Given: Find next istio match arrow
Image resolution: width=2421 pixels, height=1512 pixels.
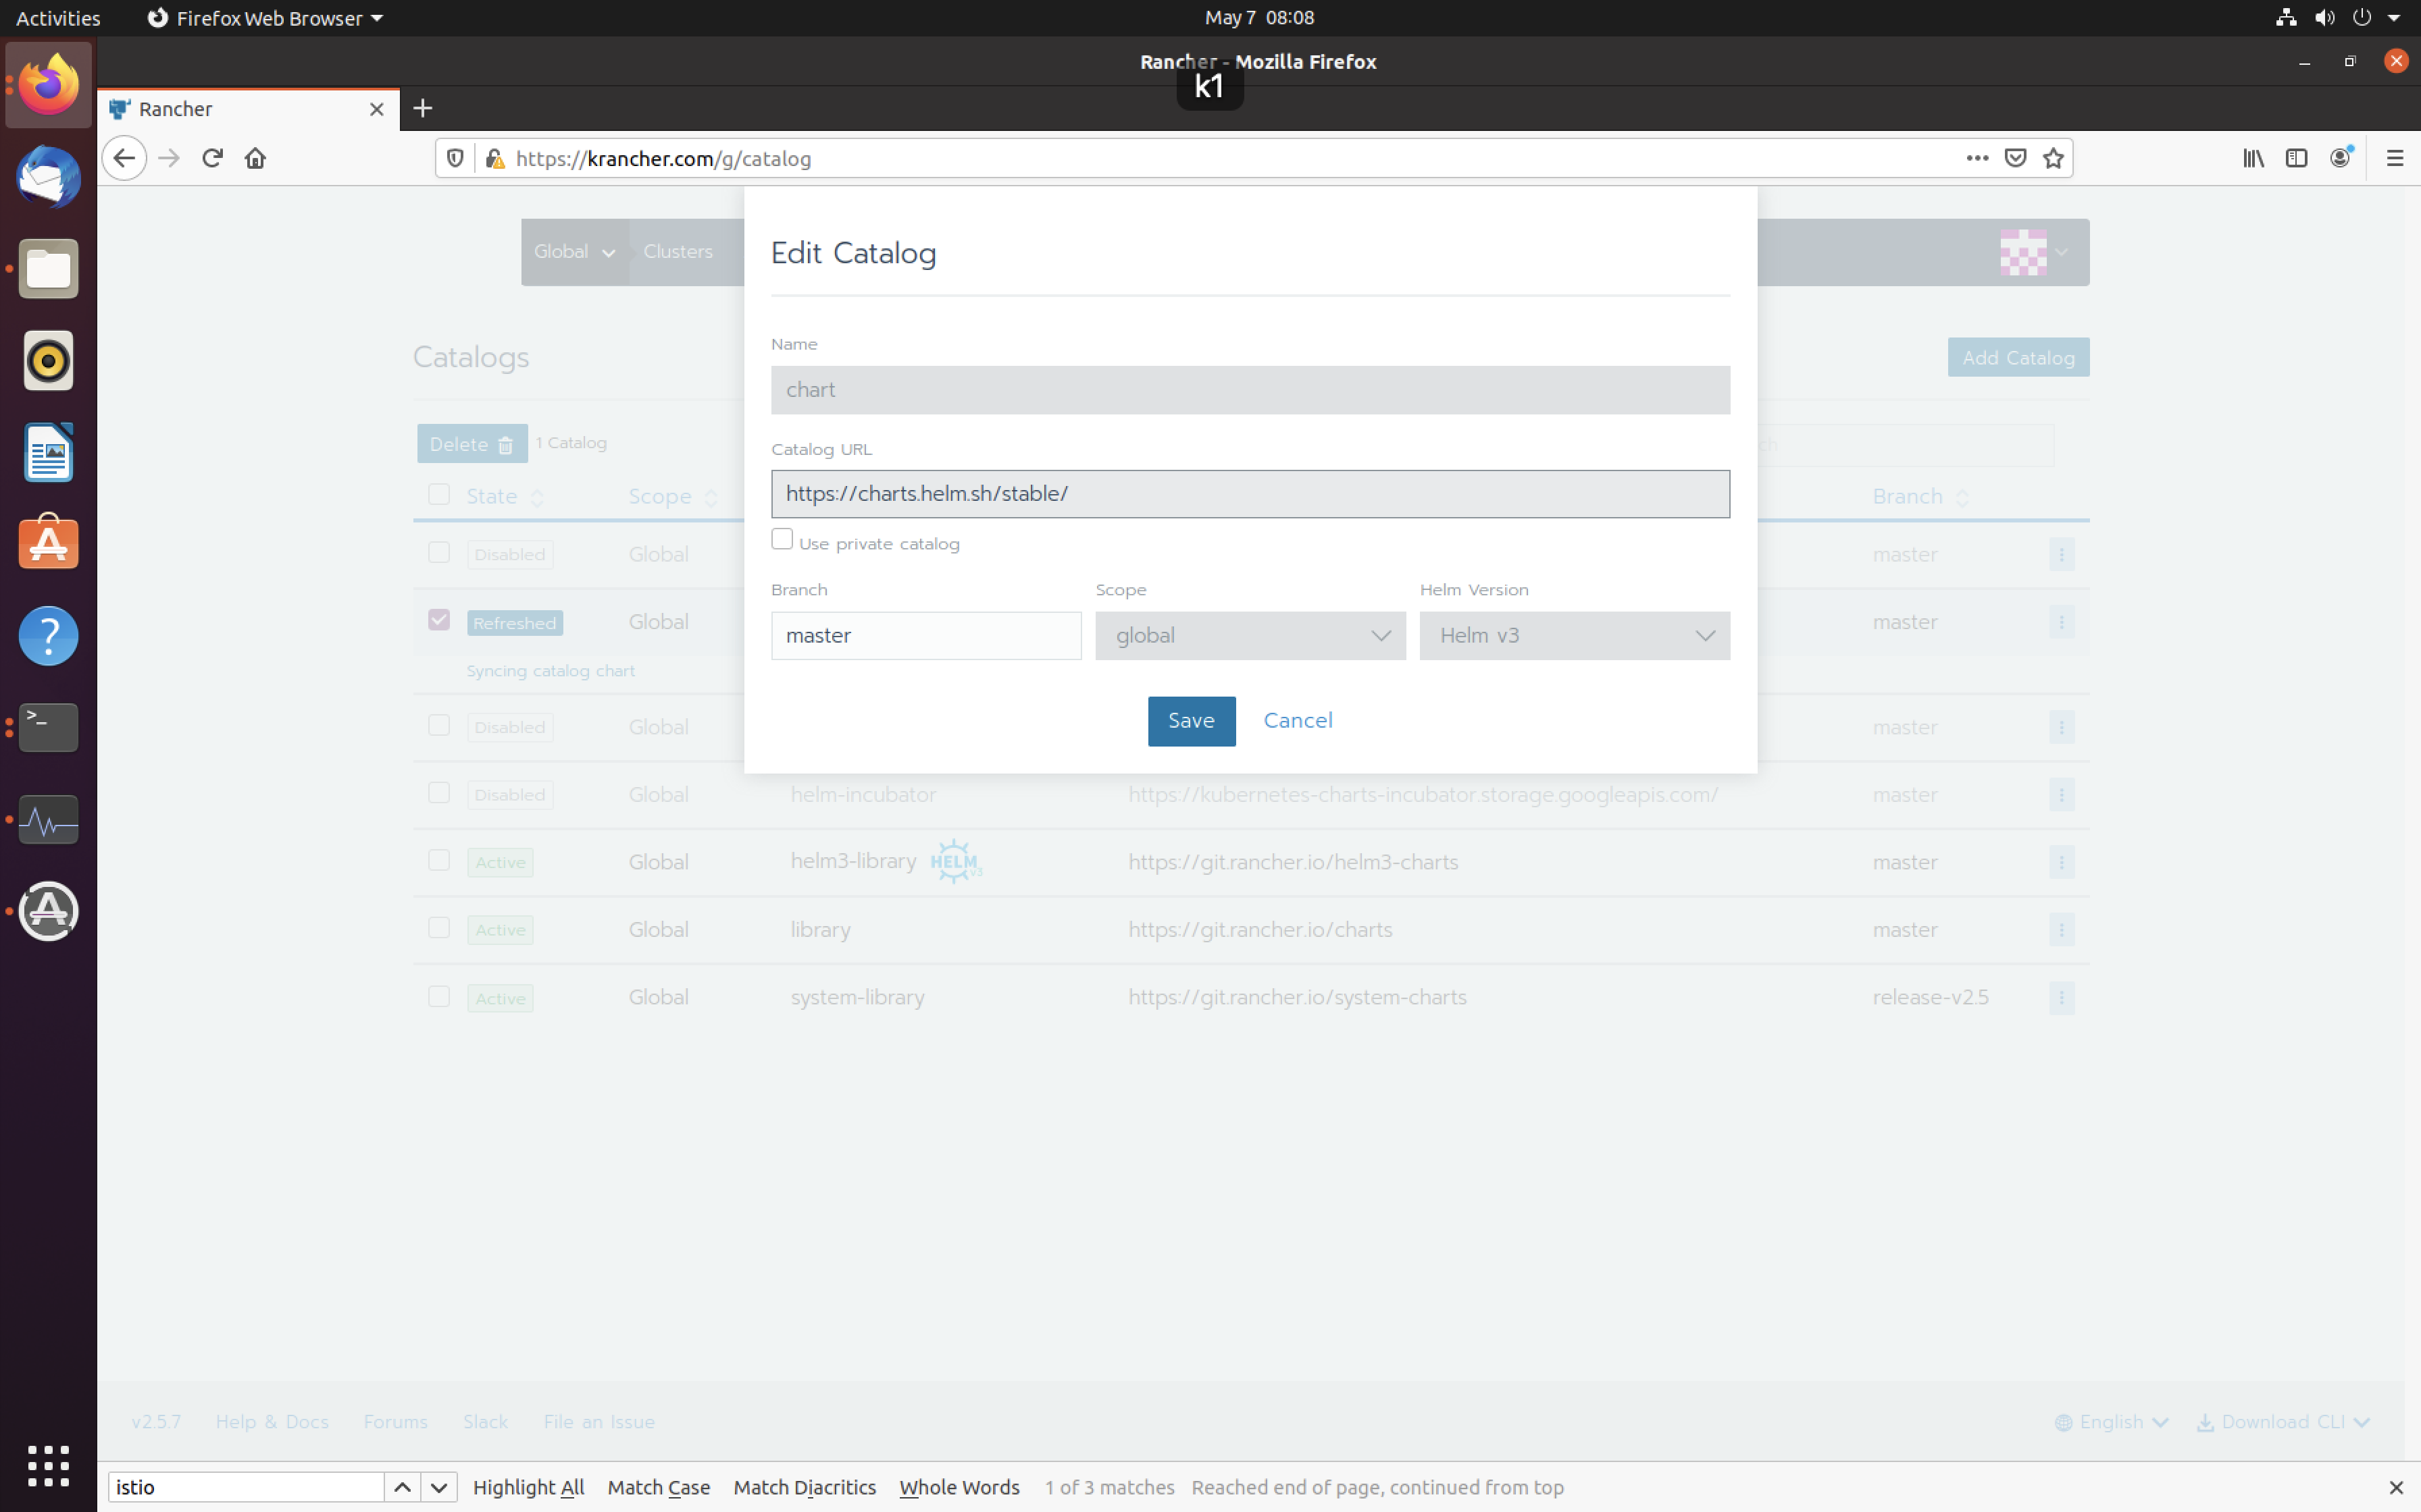Looking at the screenshot, I should [x=439, y=1487].
